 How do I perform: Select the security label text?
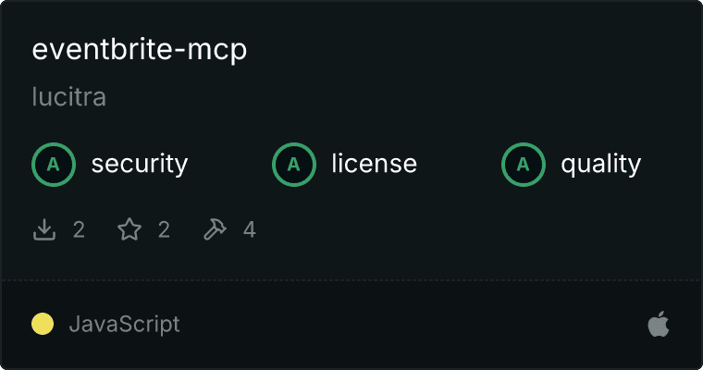coord(140,164)
